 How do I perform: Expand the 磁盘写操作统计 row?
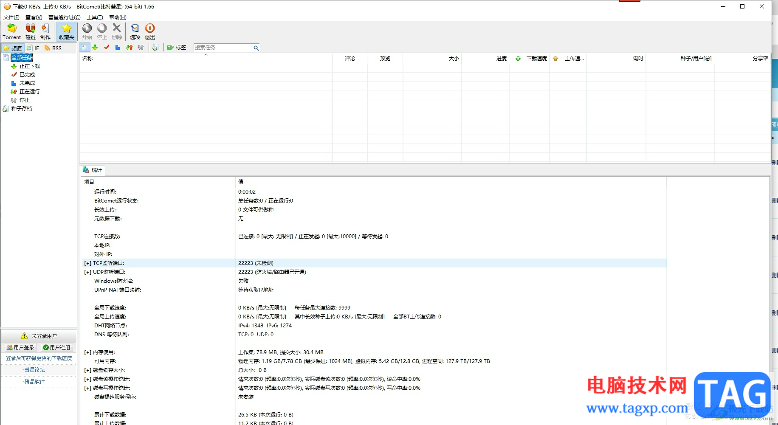coord(87,388)
